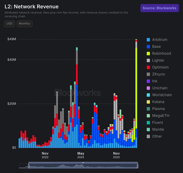Click the $40M y-axis label
The image size is (183, 173).
click(12, 60)
